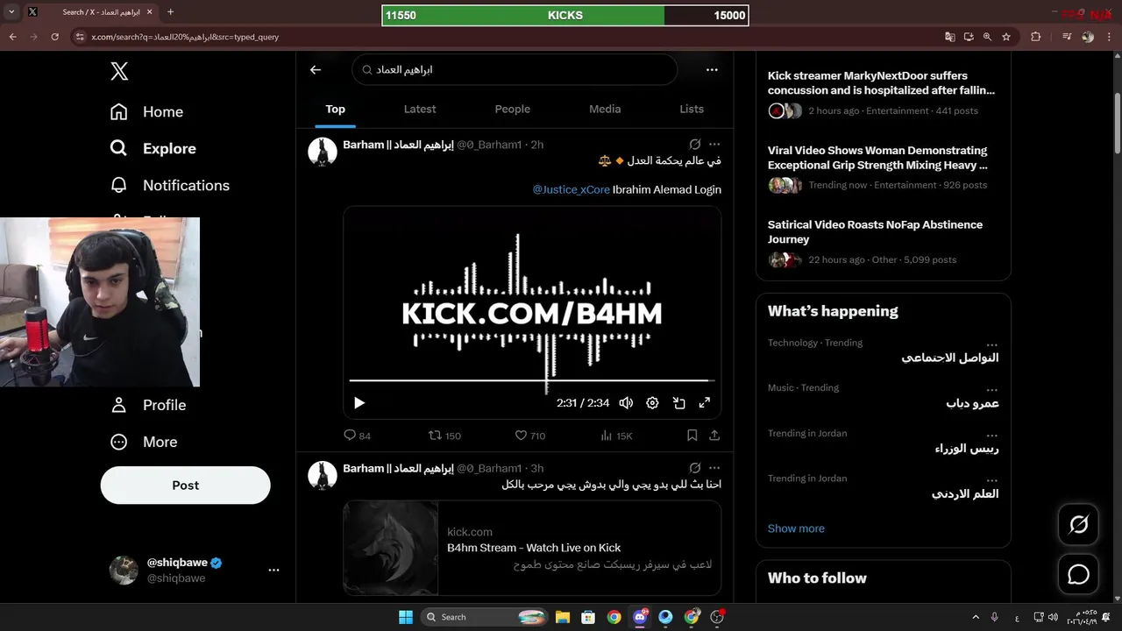Image resolution: width=1122 pixels, height=631 pixels.
Task: Open the browser extensions puzzle icon
Action: (x=1035, y=37)
